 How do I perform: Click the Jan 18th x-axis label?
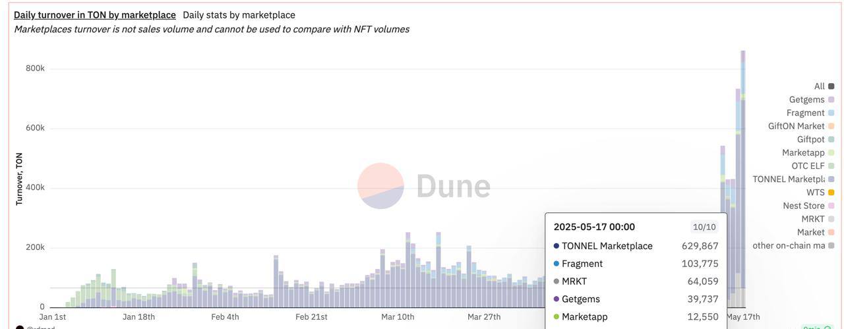[x=138, y=317]
